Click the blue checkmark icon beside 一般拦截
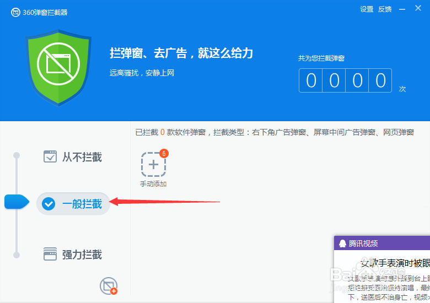The height and width of the screenshot is (303, 430). [x=49, y=204]
